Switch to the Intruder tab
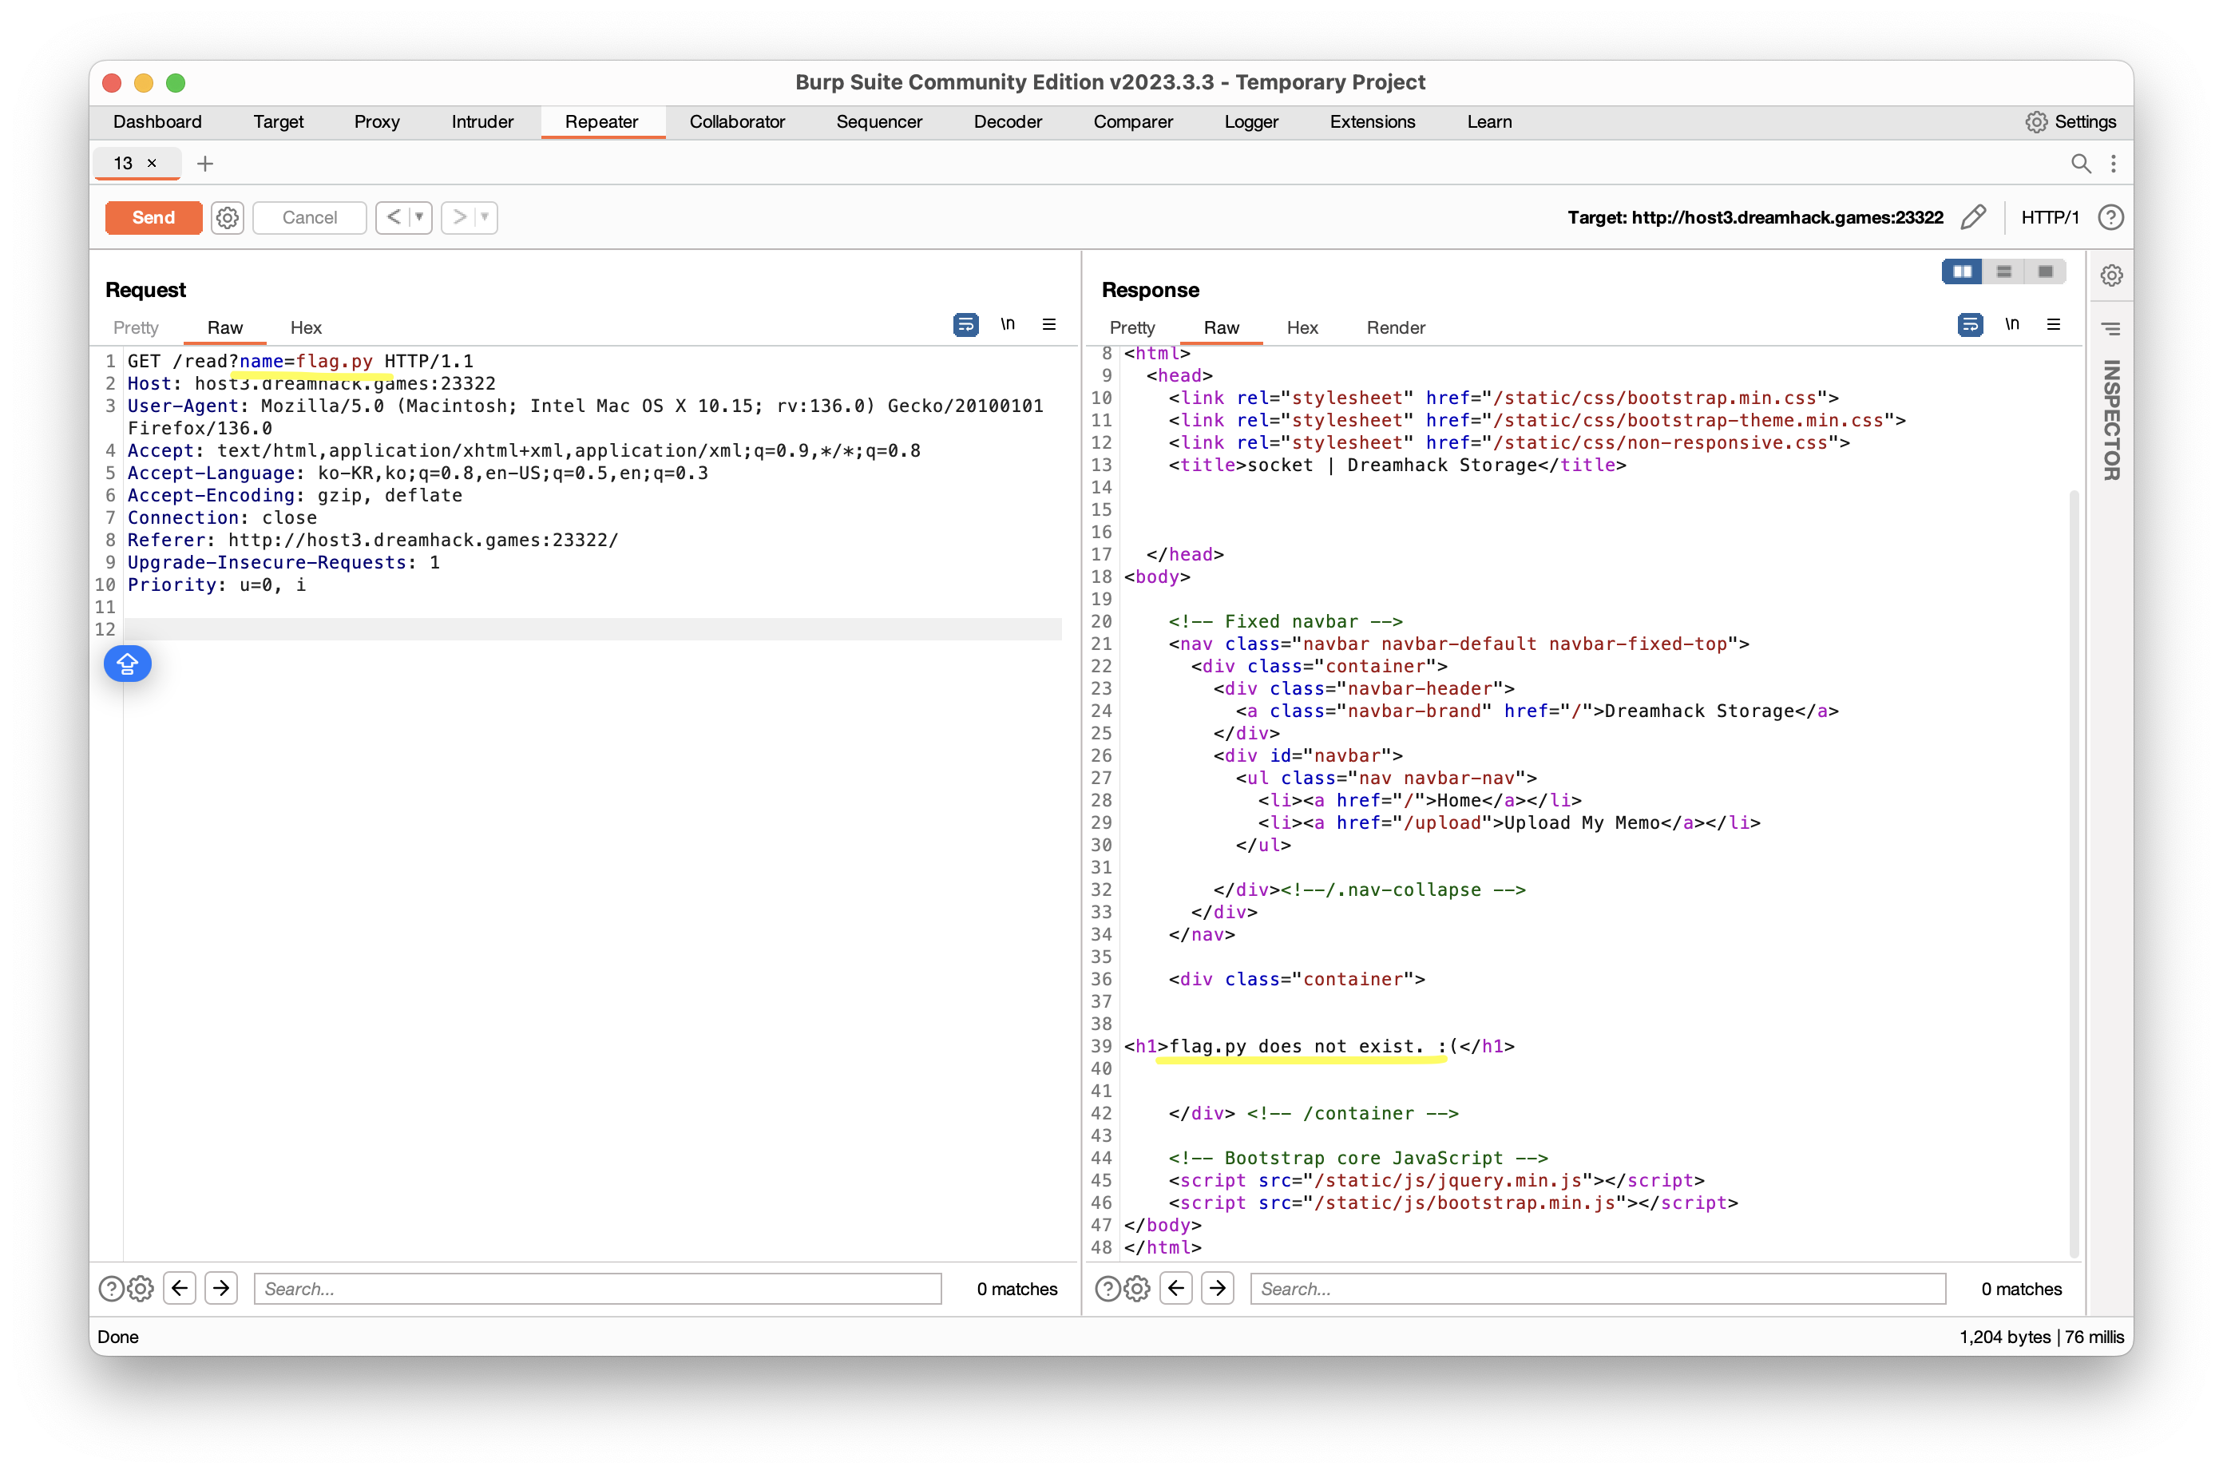 482,122
